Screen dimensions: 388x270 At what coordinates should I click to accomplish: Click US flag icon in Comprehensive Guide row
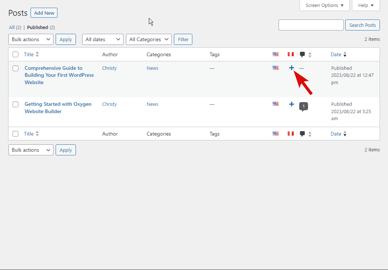[276, 68]
